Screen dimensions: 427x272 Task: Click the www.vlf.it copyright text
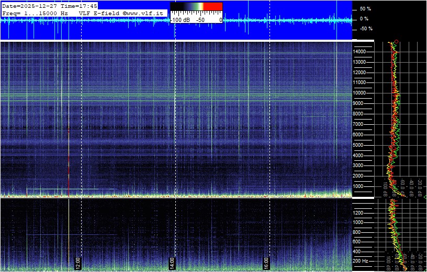coord(145,13)
